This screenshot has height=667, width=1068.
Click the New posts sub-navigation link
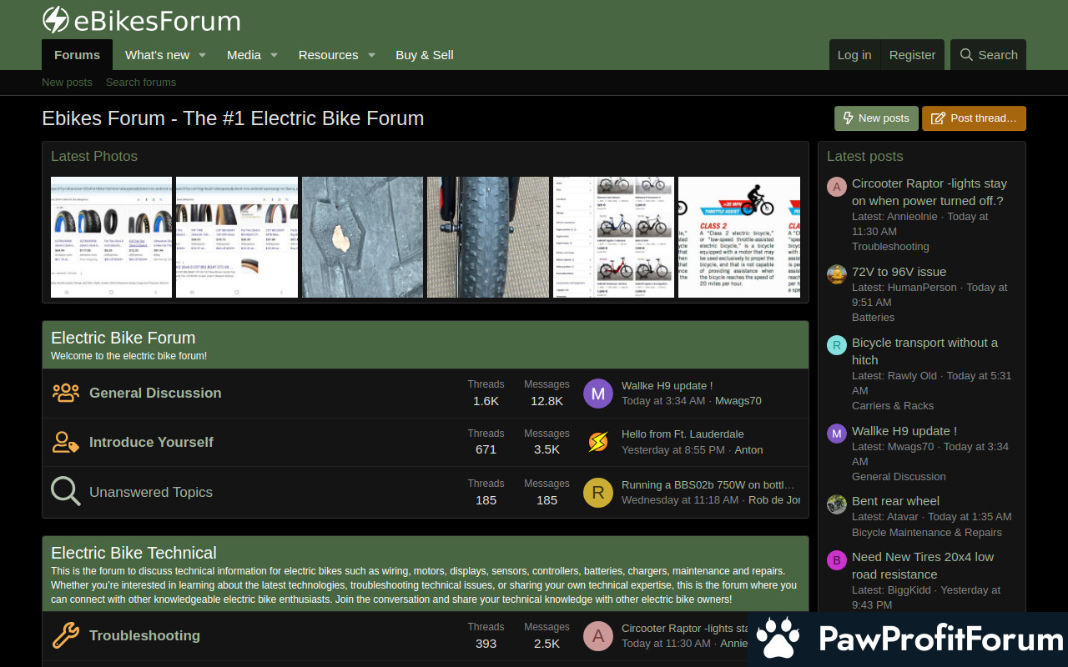click(x=67, y=82)
